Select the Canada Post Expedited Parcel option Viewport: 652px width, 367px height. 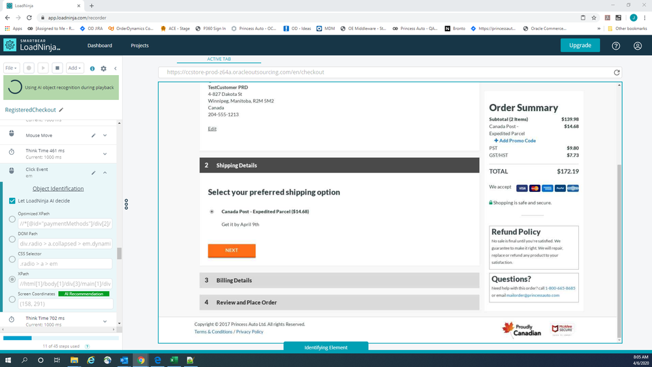click(x=212, y=212)
